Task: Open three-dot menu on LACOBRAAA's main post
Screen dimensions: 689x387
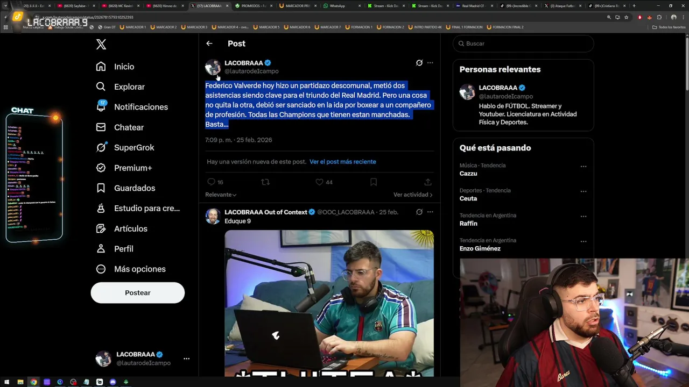Action: [x=430, y=63]
